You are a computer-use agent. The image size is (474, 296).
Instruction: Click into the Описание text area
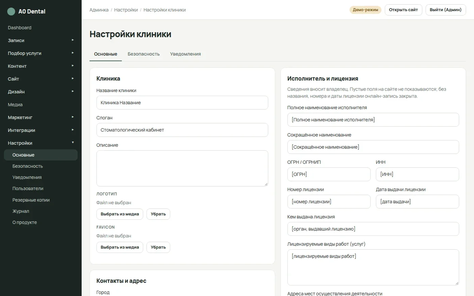click(182, 168)
